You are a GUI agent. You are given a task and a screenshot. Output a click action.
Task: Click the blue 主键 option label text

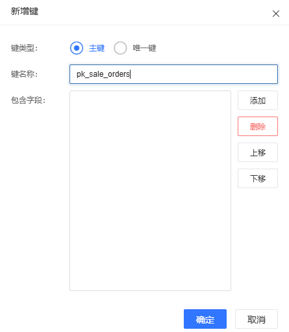coord(97,48)
